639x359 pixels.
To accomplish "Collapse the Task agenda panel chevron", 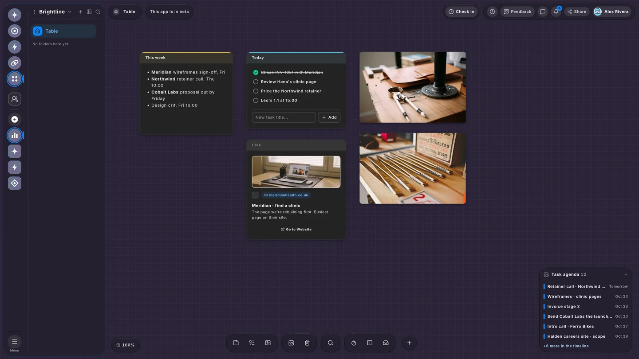I will coord(626,274).
